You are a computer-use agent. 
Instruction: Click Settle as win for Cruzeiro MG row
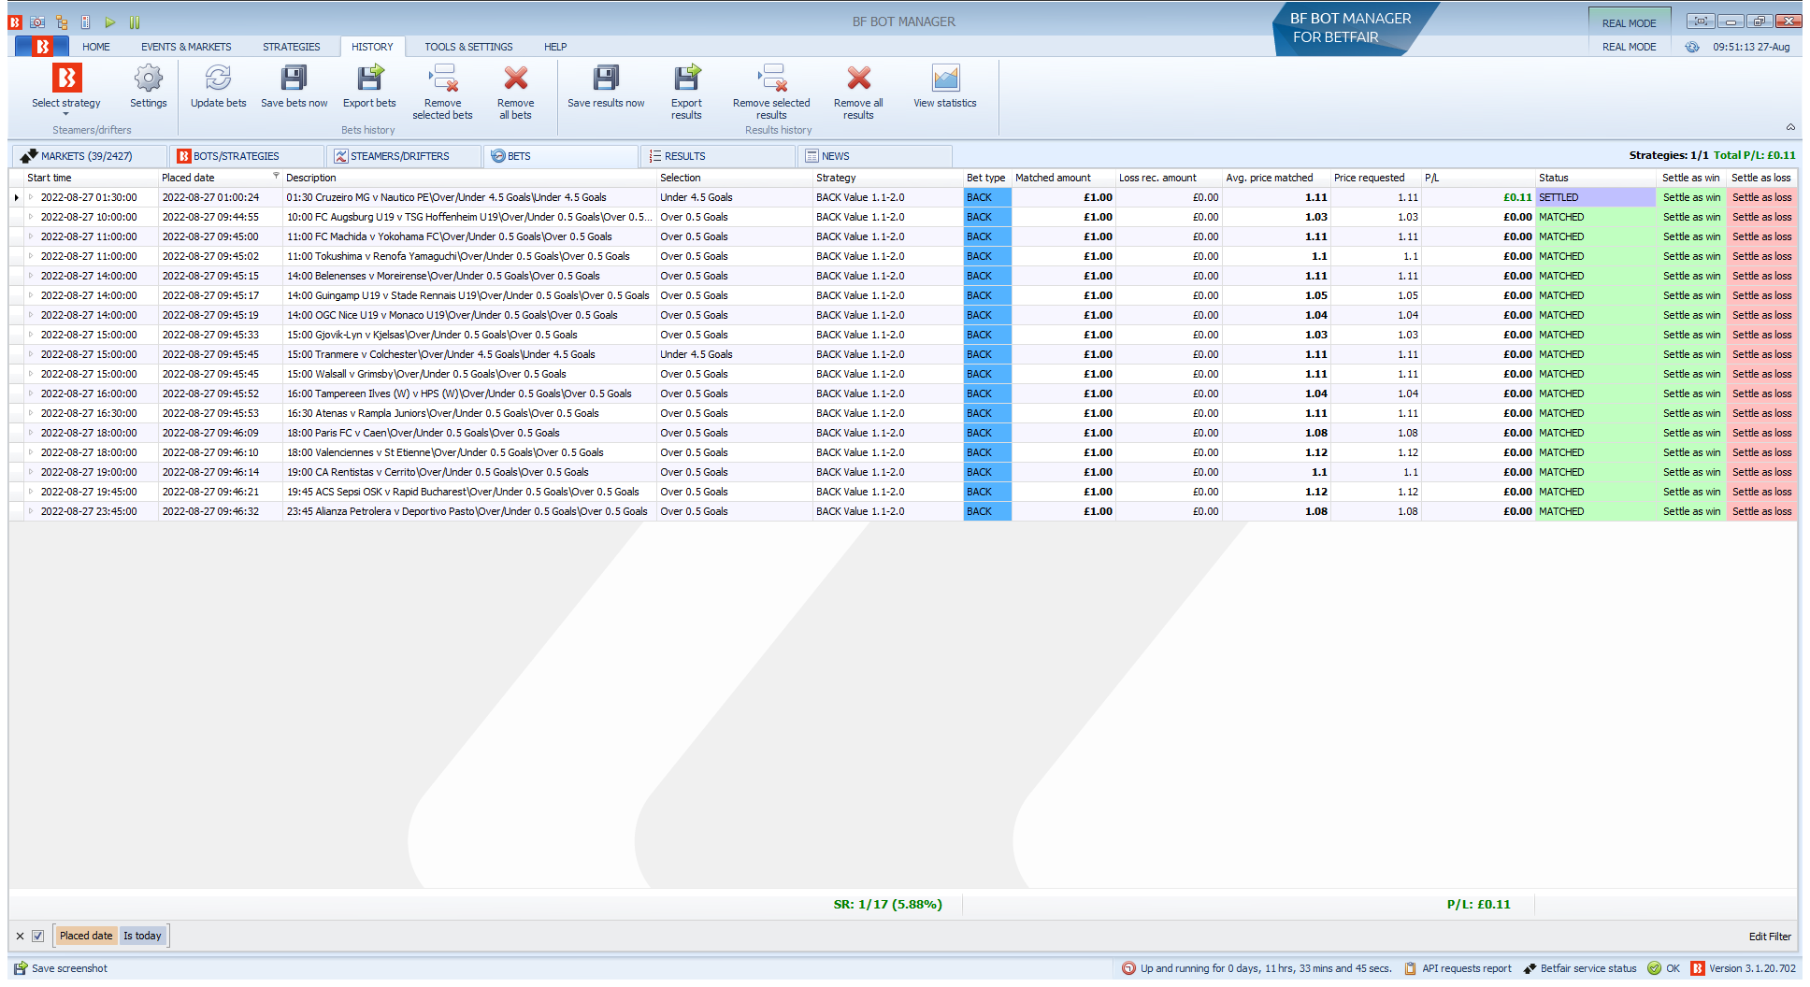(x=1691, y=197)
